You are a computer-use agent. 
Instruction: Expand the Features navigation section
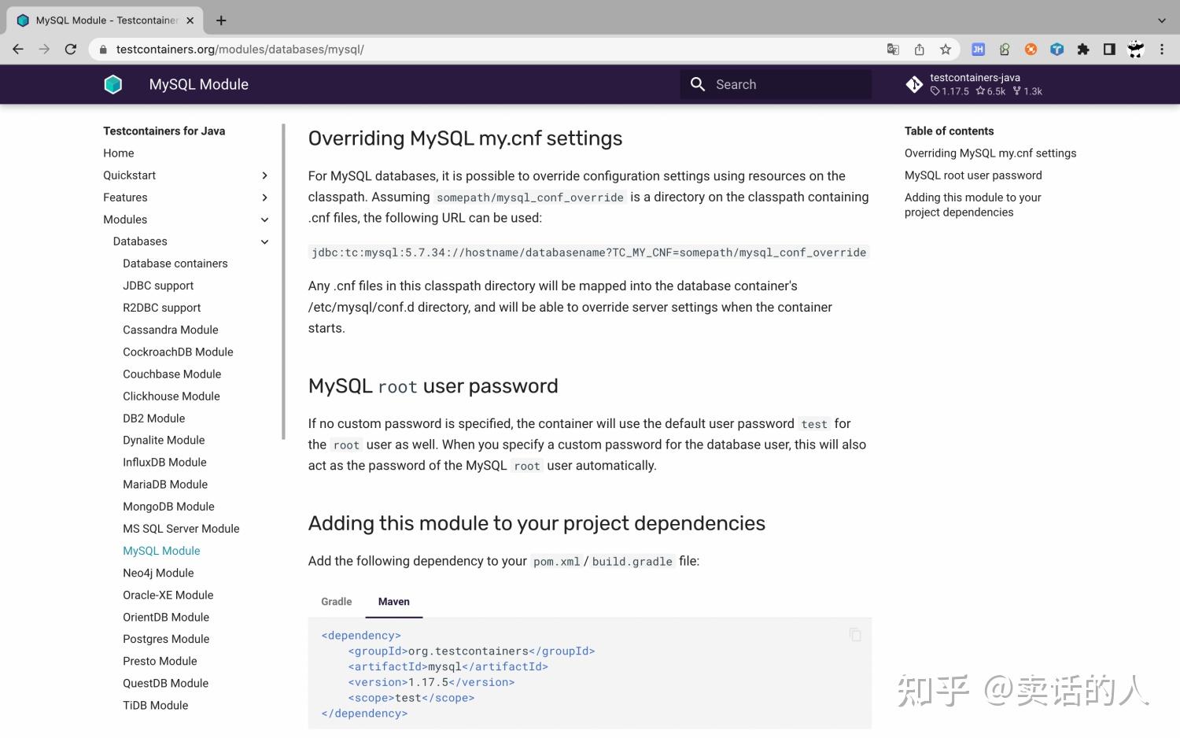coord(264,197)
